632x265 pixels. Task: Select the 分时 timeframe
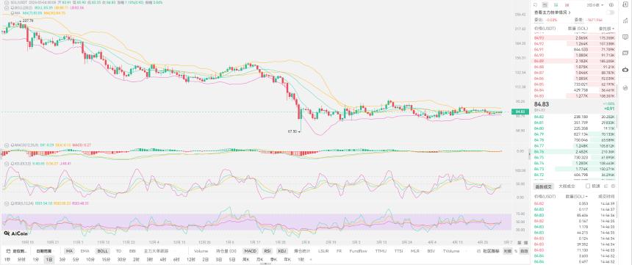point(21,259)
